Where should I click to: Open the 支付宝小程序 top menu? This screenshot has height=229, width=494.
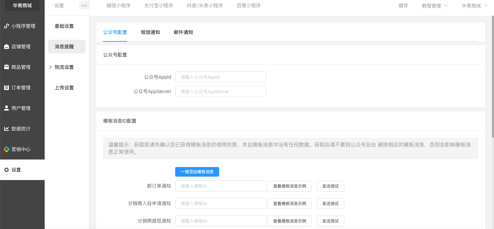pos(159,6)
